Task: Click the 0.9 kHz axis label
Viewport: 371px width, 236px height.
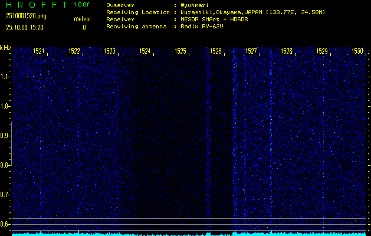Action: coord(5,136)
